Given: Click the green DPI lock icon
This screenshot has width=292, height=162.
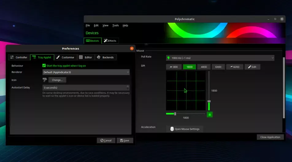Looking at the screenshot, I should coord(210,114).
